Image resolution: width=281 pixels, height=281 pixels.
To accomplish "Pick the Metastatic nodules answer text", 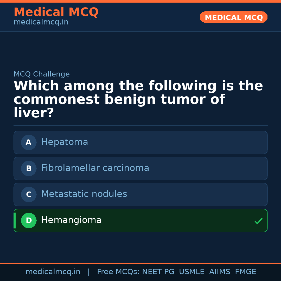I will (84, 194).
